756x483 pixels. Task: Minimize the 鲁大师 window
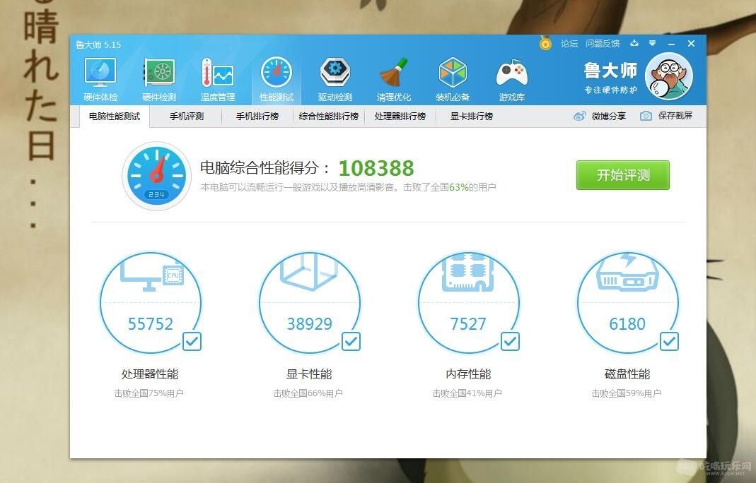pyautogui.click(x=672, y=44)
